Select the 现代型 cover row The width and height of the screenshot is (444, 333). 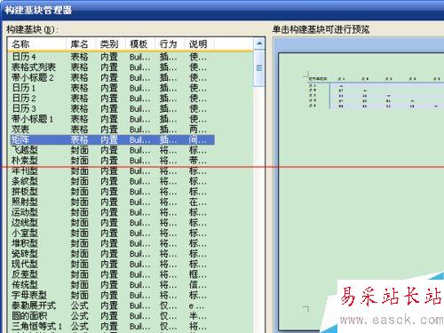[x=112, y=264]
